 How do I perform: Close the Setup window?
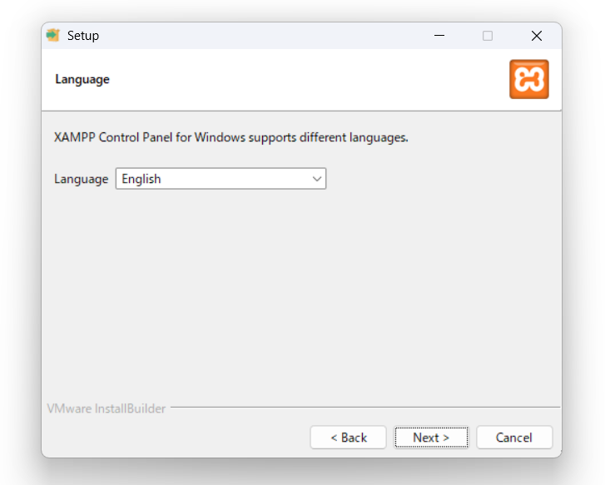tap(537, 36)
